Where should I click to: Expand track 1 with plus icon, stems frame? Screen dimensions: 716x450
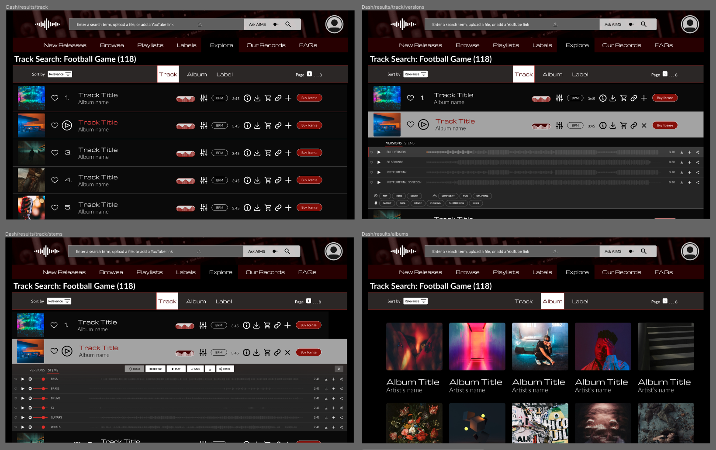[x=287, y=325]
